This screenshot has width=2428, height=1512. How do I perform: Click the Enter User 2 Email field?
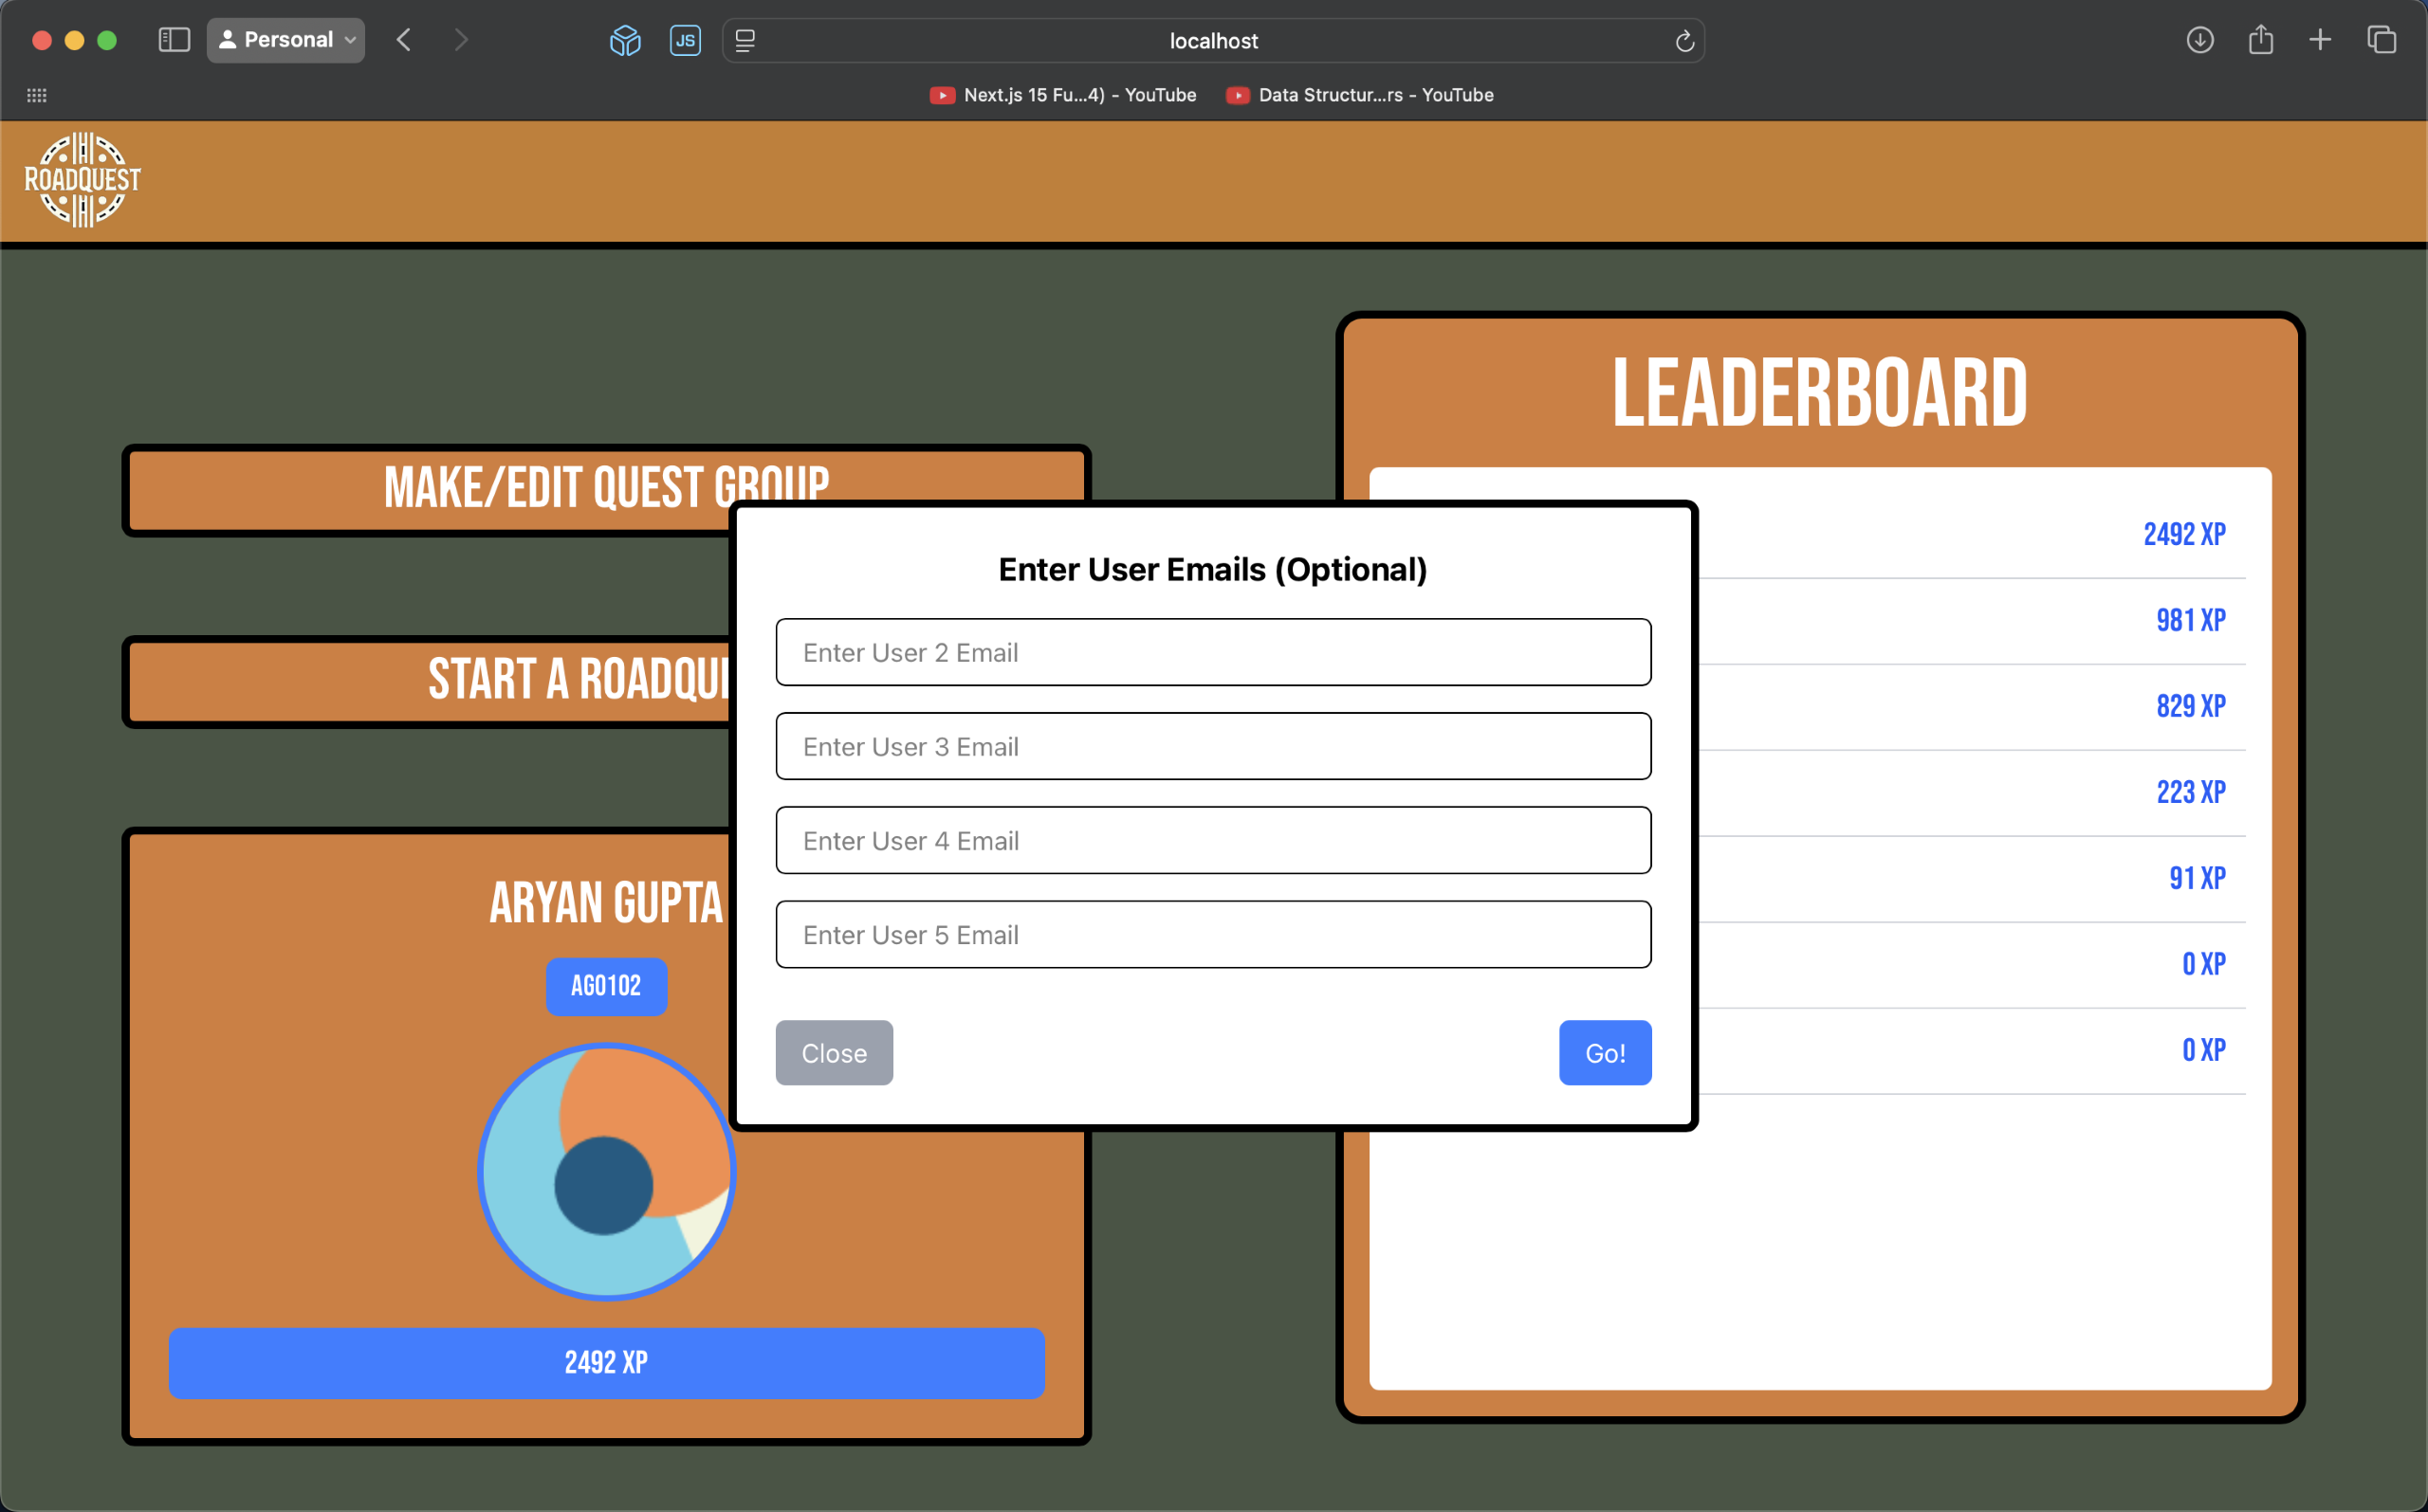[x=1212, y=652]
